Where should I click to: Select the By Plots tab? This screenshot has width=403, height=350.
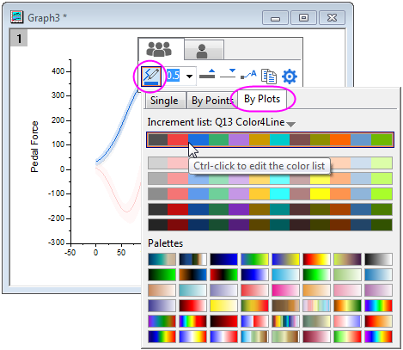[x=262, y=99]
